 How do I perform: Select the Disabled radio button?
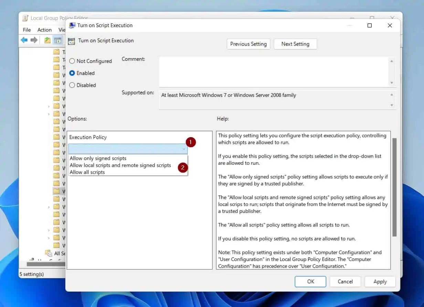pos(72,85)
